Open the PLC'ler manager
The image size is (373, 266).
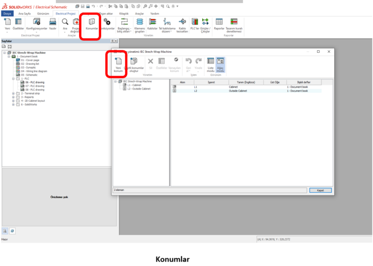point(195,24)
